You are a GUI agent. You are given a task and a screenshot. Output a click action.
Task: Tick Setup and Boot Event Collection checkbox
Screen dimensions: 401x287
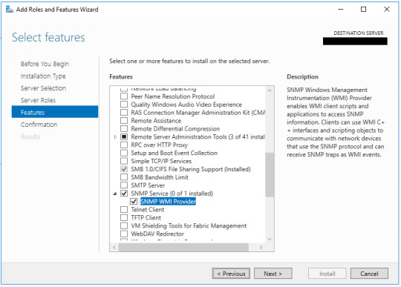124,153
